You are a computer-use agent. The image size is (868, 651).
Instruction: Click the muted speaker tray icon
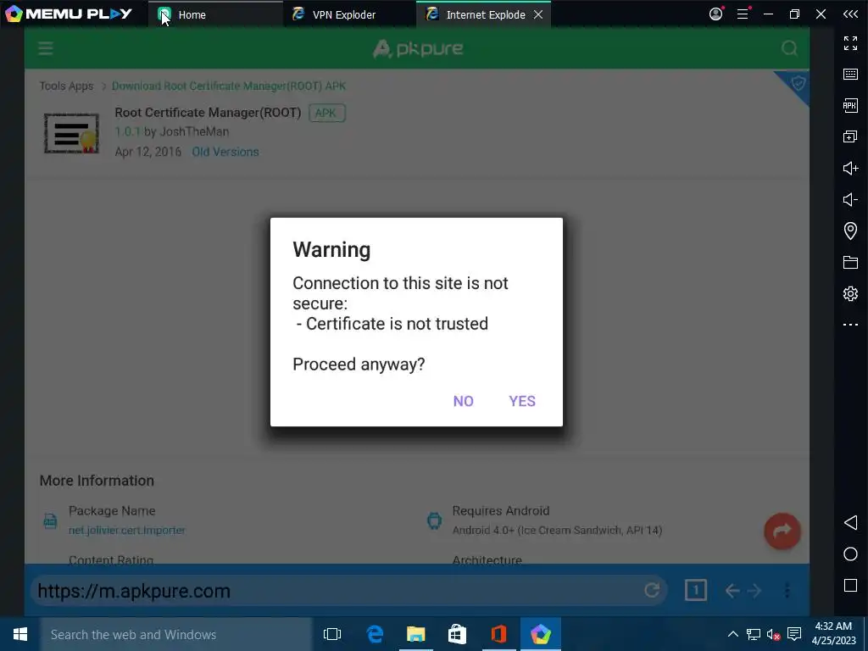point(774,634)
